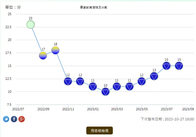
Task: Click the y-axis tick label 20
Action: [10, 40]
